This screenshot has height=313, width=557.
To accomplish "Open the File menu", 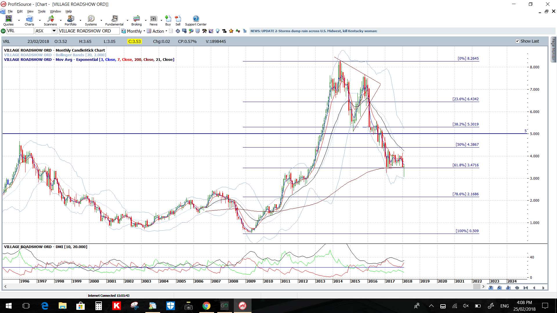I will point(10,11).
